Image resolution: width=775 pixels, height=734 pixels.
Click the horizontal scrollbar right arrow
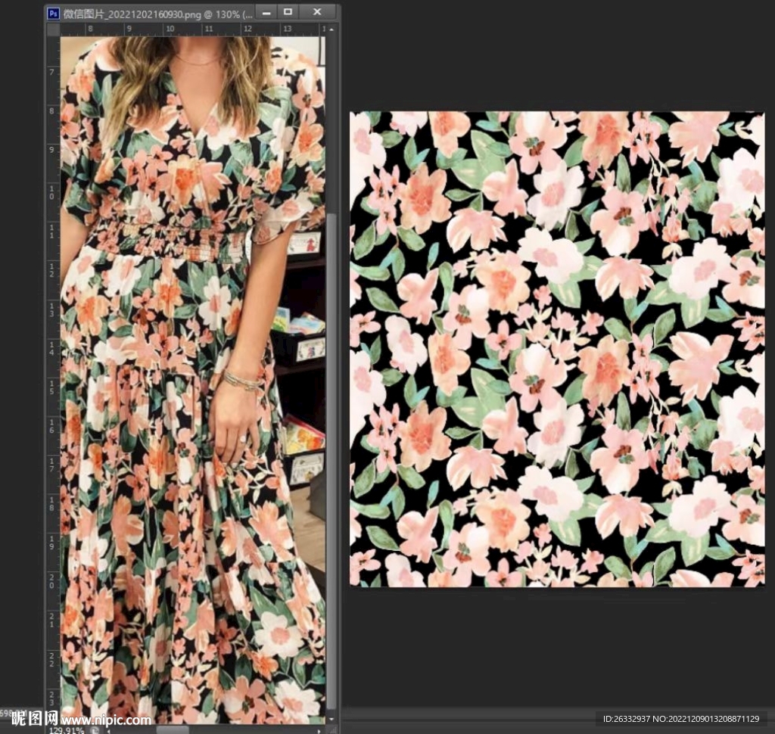pyautogui.click(x=319, y=730)
